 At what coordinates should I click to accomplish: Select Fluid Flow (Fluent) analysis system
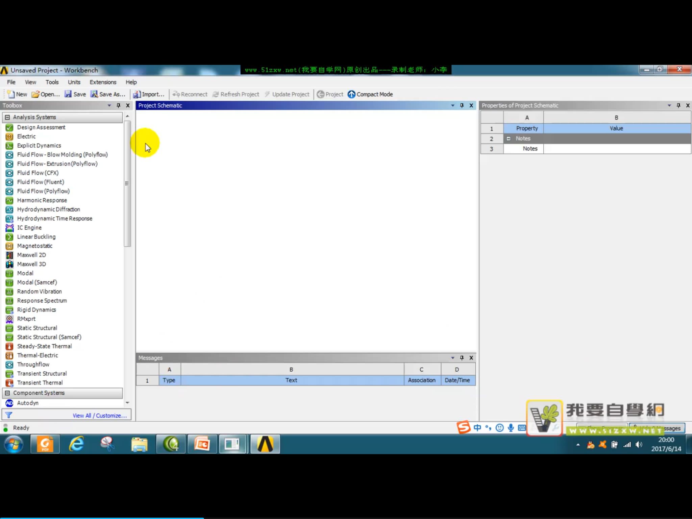click(x=41, y=182)
